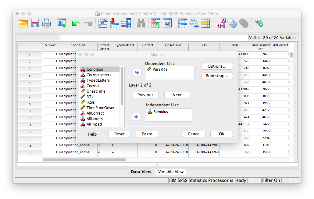The height and width of the screenshot is (199, 314).
Task: Insert variable toolbar icon
Action: [x=167, y=23]
